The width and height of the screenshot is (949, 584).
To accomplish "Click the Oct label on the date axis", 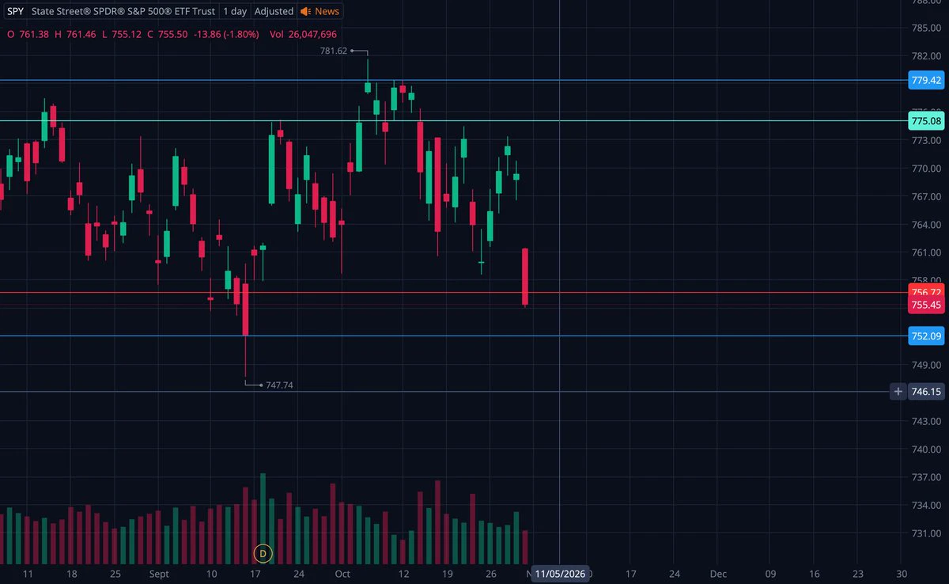I will (x=342, y=573).
